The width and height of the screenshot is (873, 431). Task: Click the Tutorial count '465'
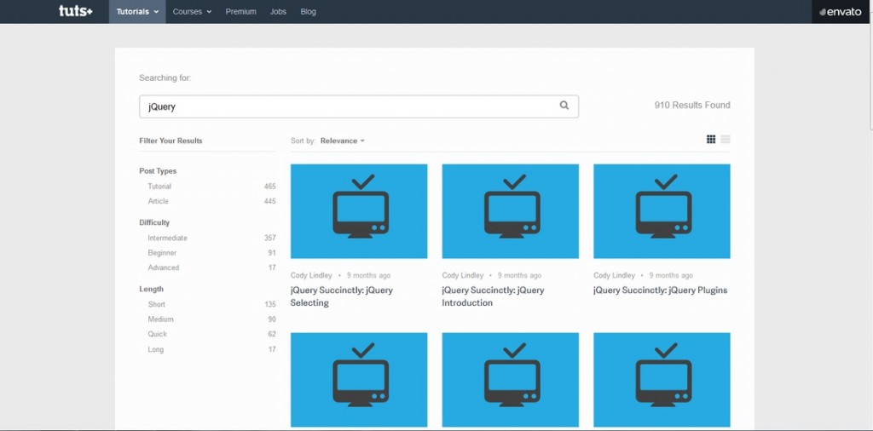click(x=270, y=187)
